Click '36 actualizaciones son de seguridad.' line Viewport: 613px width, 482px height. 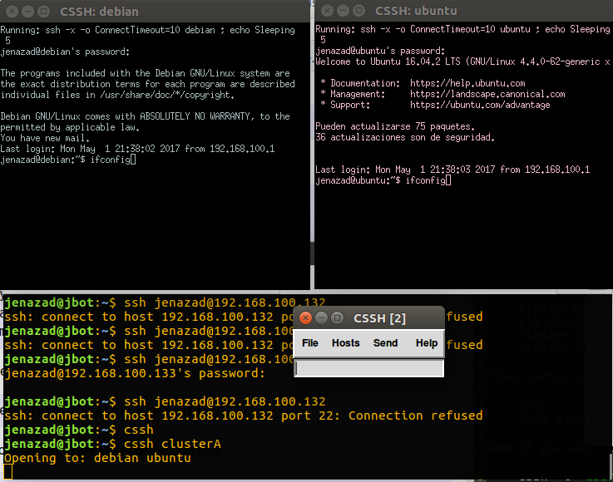click(x=405, y=137)
